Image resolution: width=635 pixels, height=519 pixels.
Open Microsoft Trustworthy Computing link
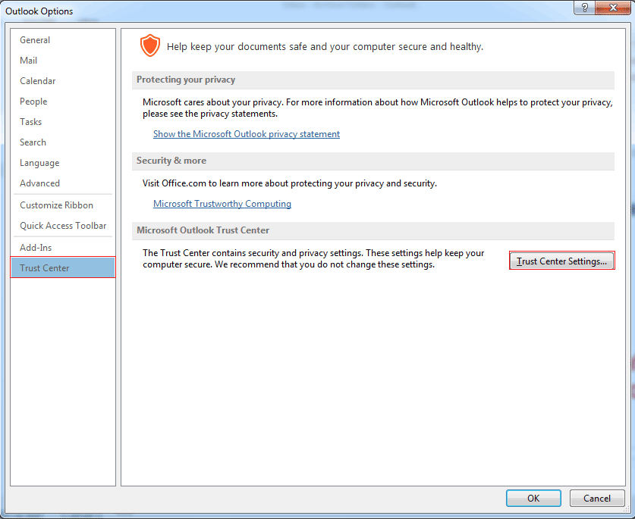(222, 204)
